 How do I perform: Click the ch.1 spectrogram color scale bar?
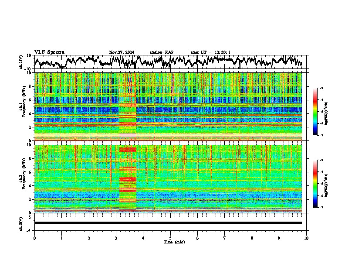[x=315, y=112]
